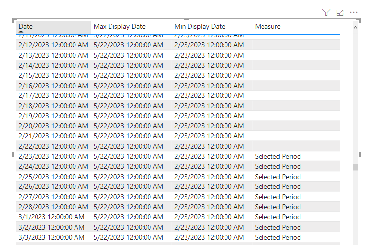The width and height of the screenshot is (375, 245).
Task: Click Min Display Date in 2/18/2023 row
Action: coord(209,106)
